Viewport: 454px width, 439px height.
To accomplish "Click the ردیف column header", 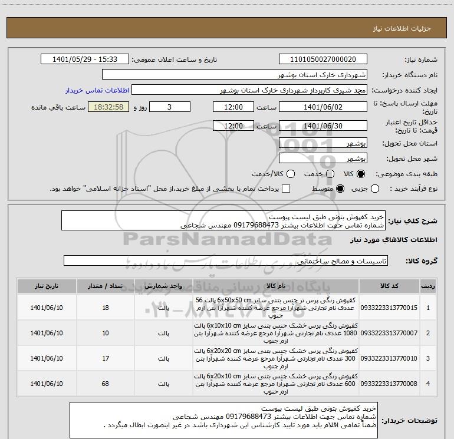I will (x=428, y=286).
